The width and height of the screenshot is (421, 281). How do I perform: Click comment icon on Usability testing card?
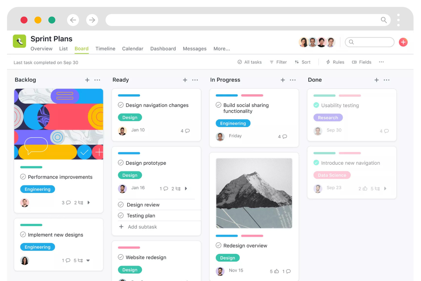[x=386, y=131]
